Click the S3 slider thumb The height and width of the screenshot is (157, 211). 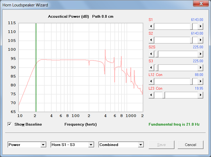157,68
